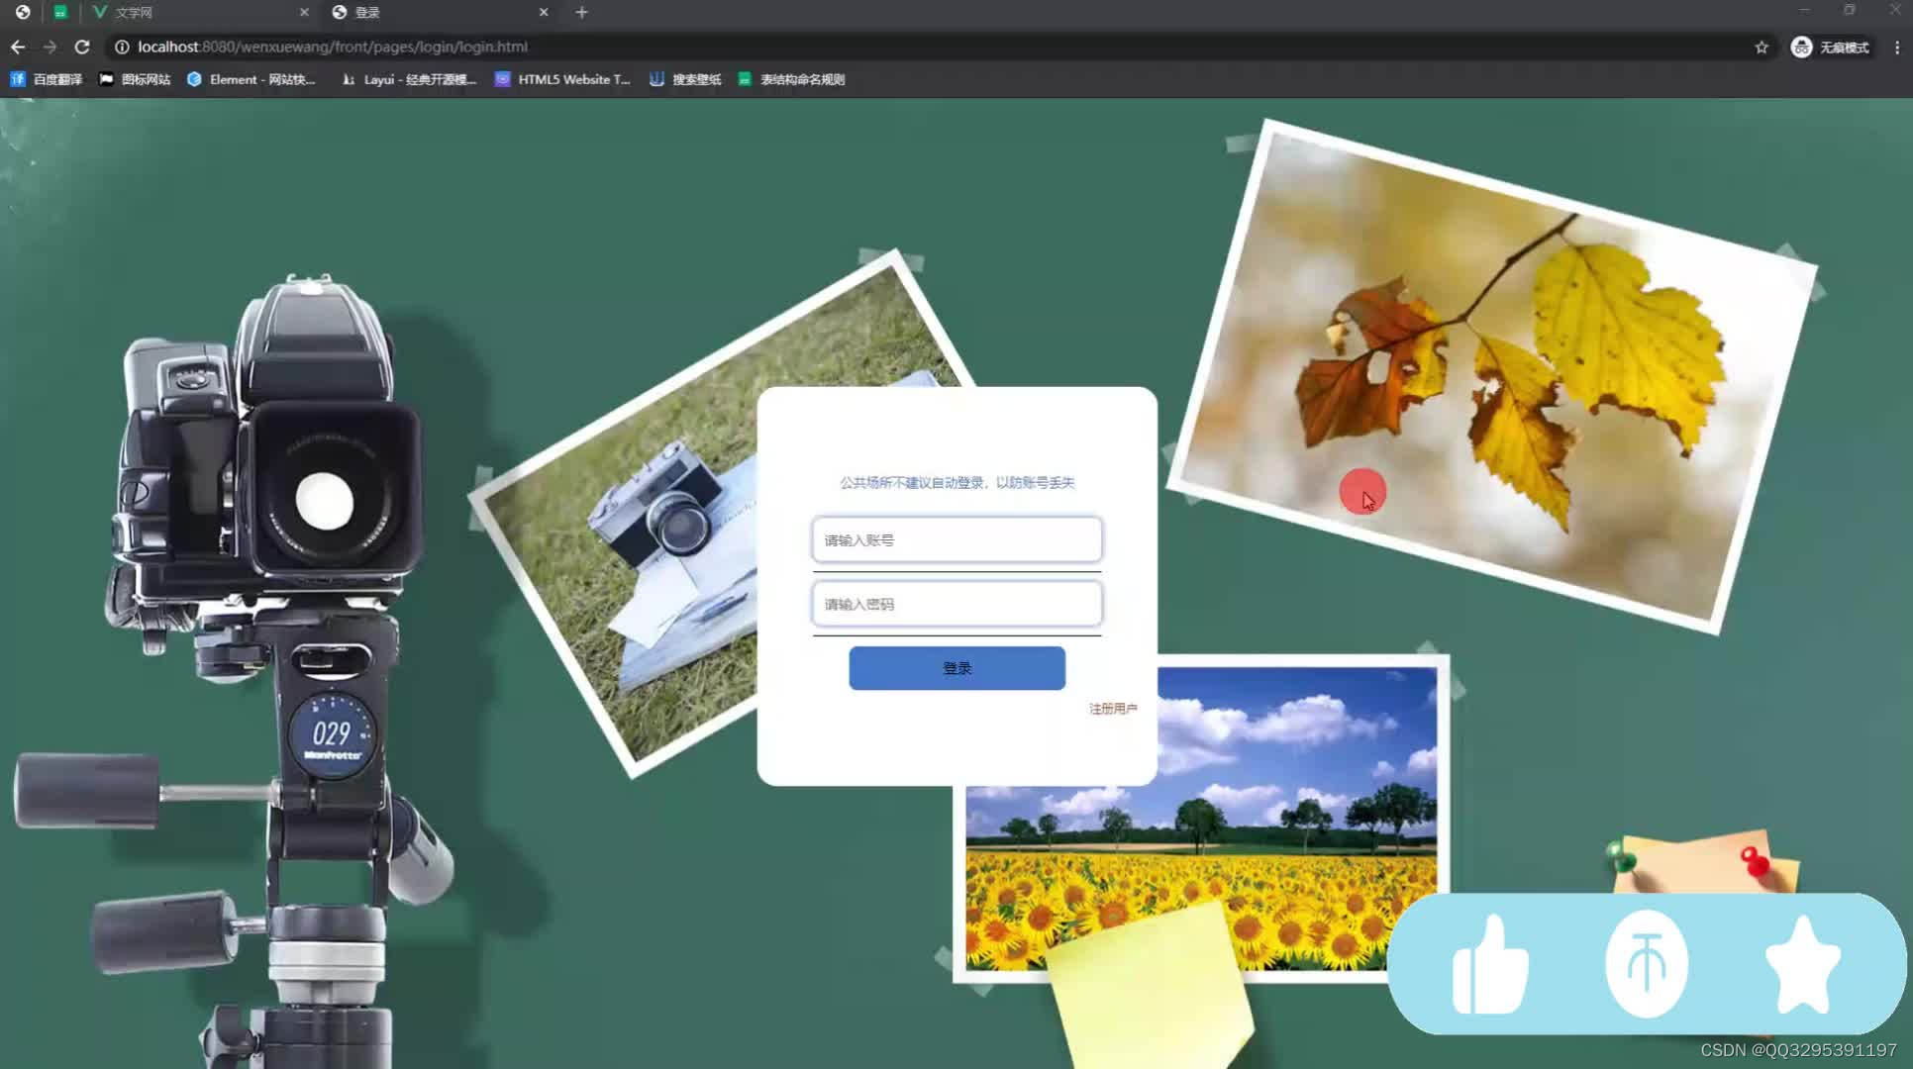Open the Layui bookmark
This screenshot has height=1069, width=1913.
[x=409, y=79]
